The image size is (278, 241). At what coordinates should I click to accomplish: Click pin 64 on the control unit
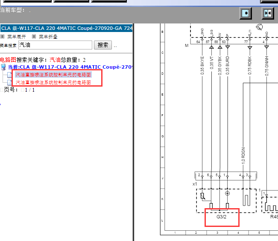(198, 42)
